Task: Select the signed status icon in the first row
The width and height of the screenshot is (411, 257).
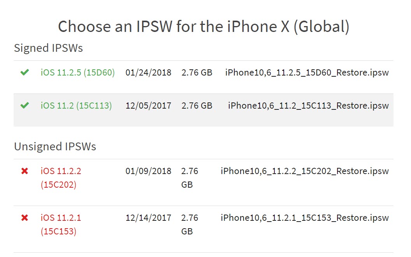Action: point(25,72)
